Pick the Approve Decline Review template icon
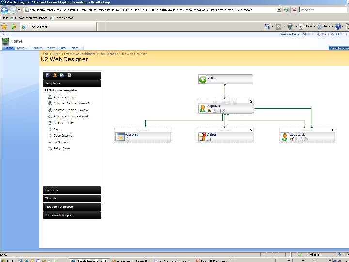Viewport: 349px width, 262px height. click(x=50, y=110)
